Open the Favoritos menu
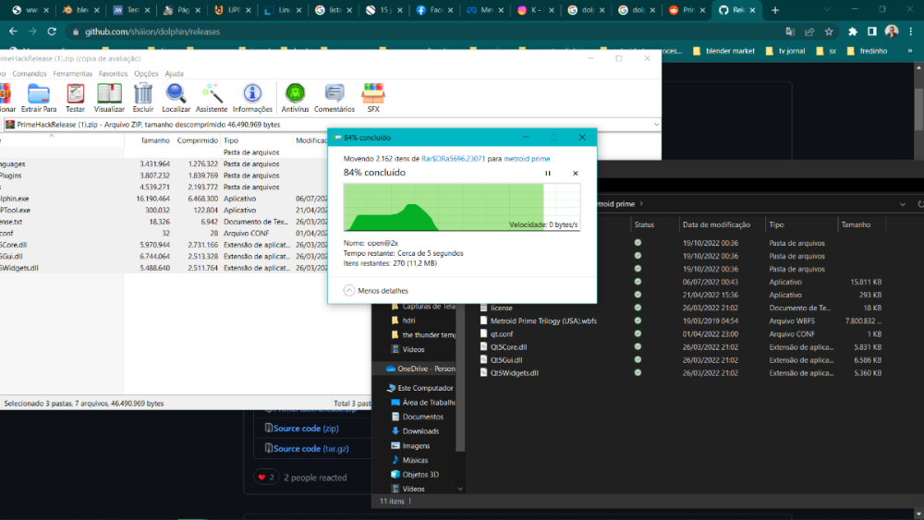The height and width of the screenshot is (520, 924). pyautogui.click(x=113, y=74)
